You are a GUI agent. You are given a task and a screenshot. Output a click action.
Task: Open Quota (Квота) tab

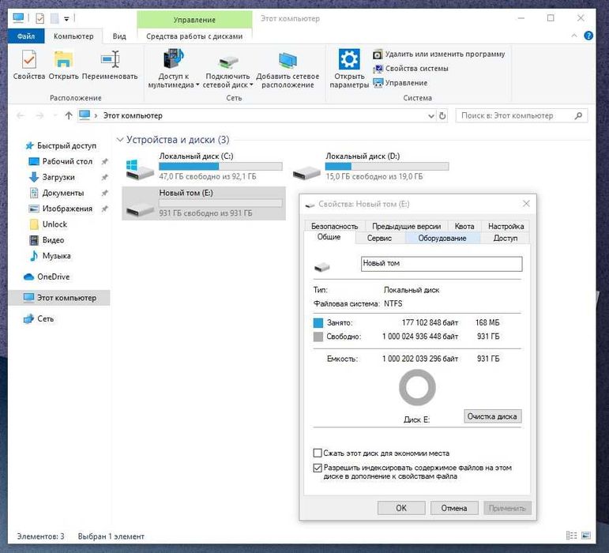pyautogui.click(x=464, y=226)
